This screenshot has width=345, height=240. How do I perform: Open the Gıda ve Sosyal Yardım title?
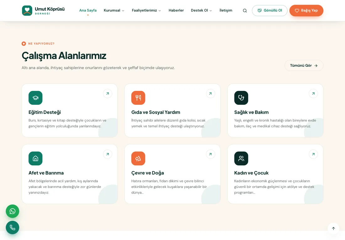pyautogui.click(x=156, y=112)
